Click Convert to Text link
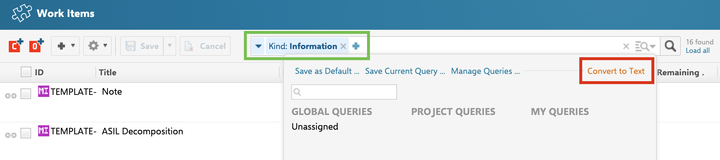 [x=616, y=71]
